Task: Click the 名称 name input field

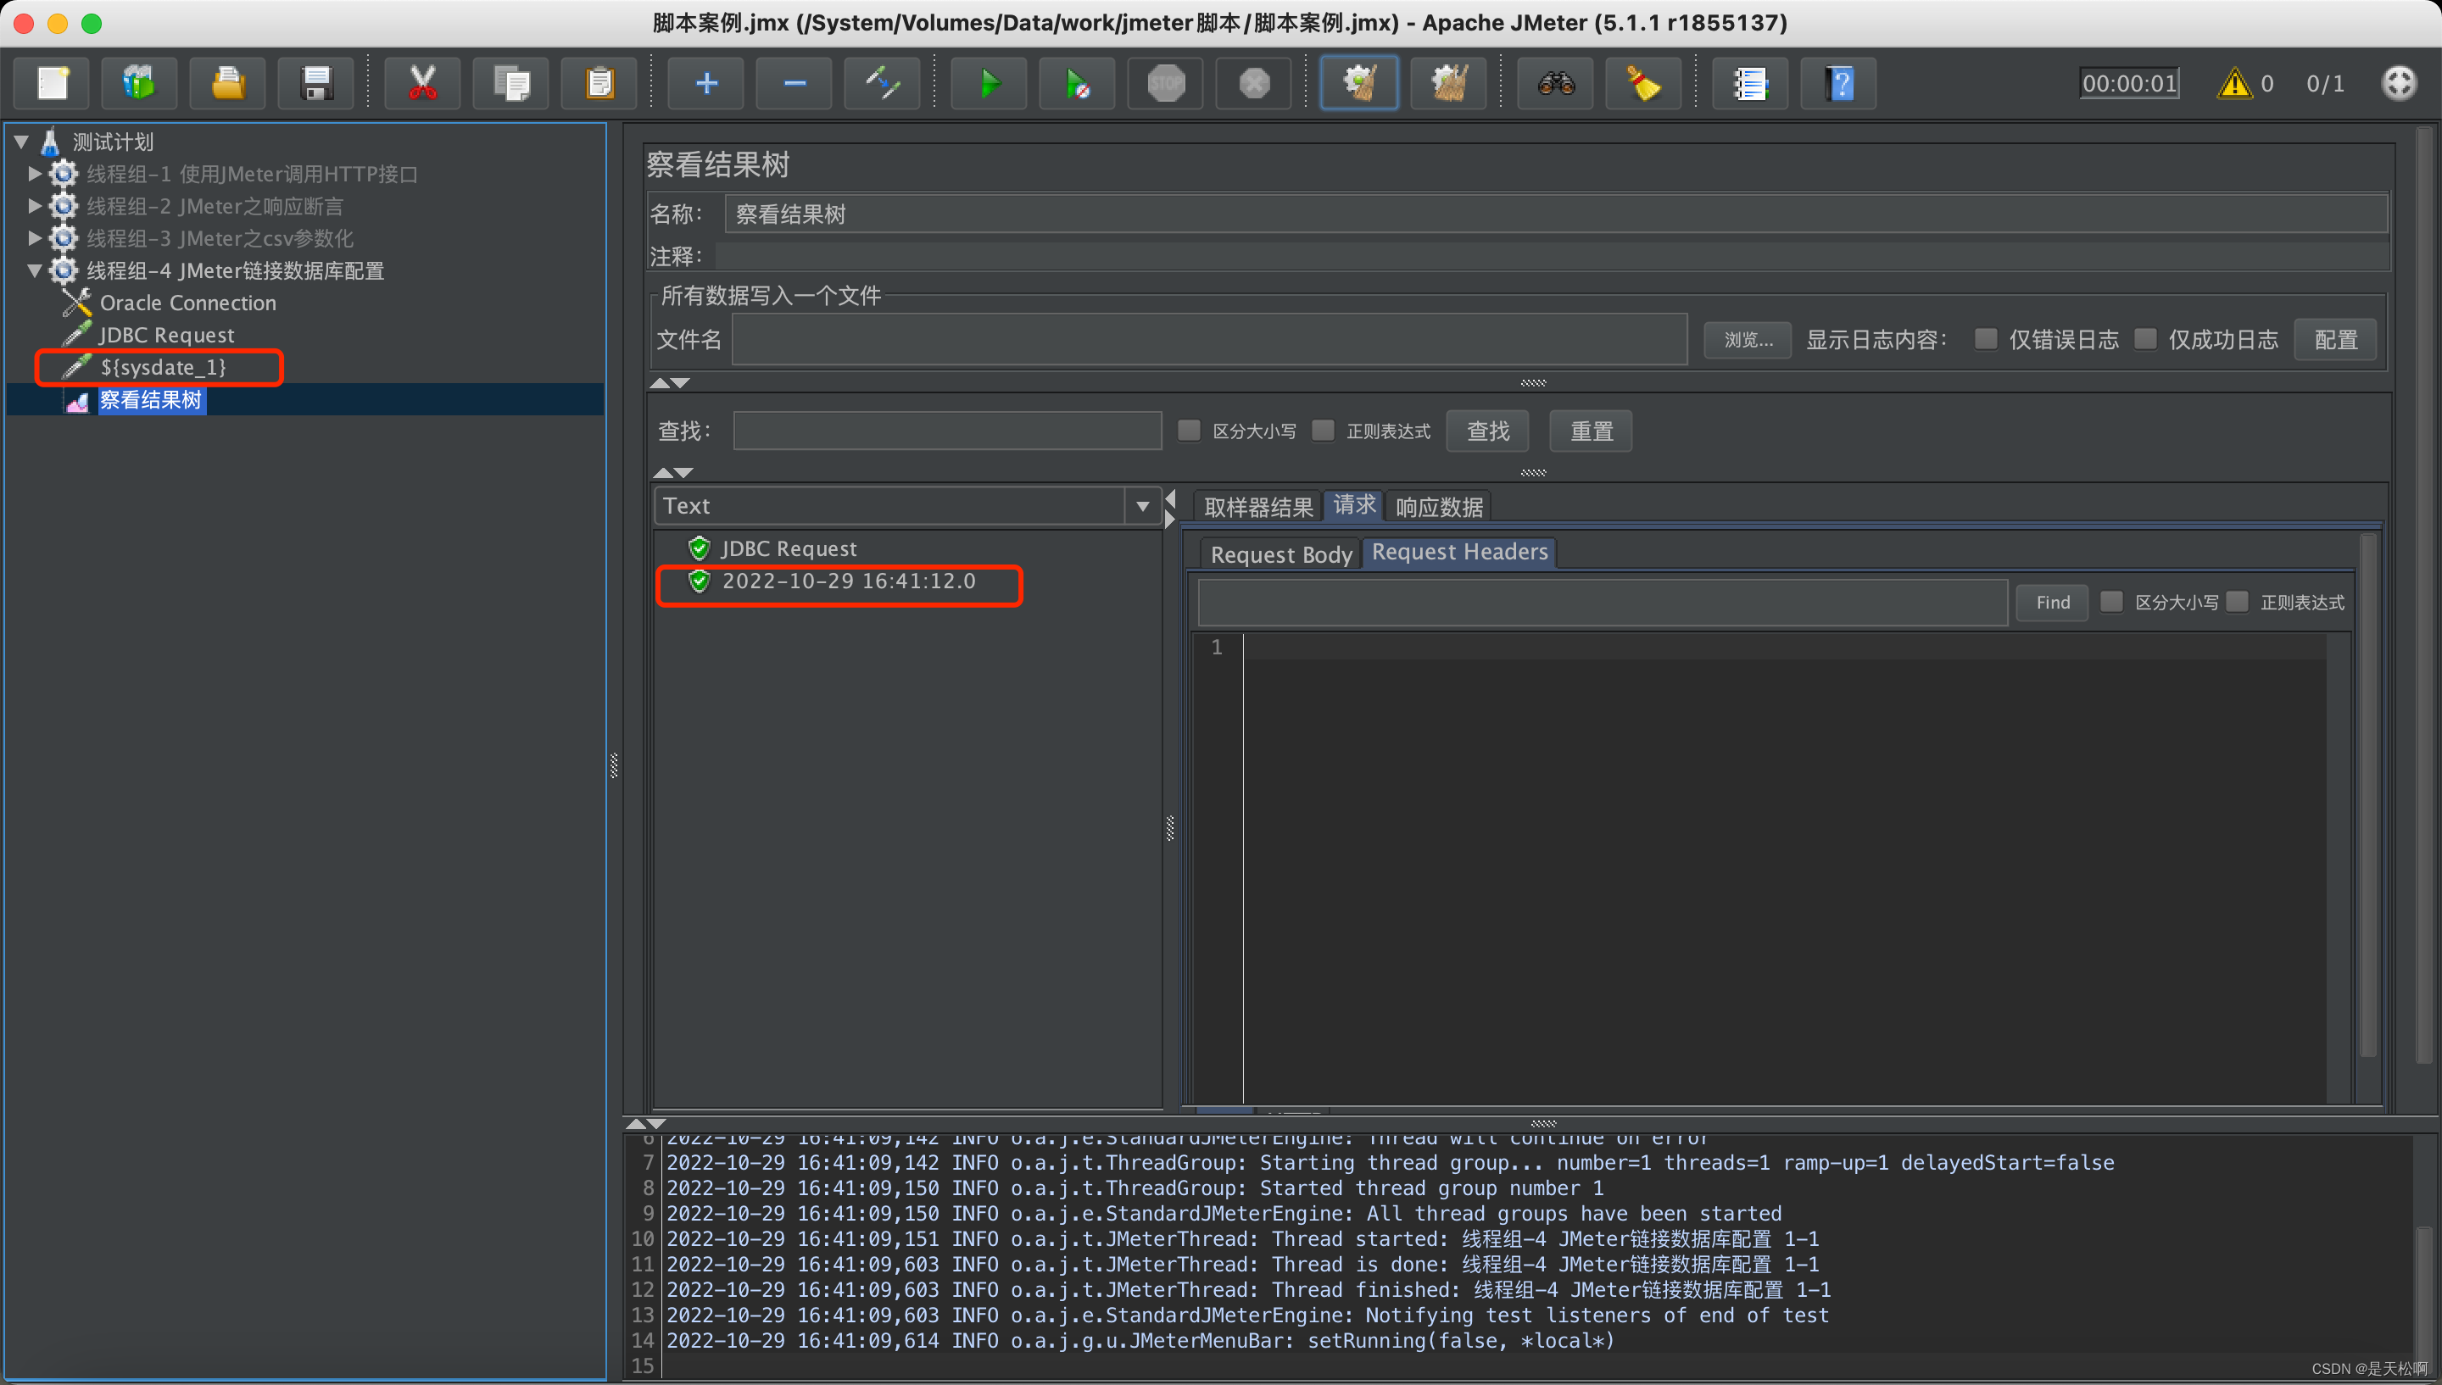Action: (1556, 214)
